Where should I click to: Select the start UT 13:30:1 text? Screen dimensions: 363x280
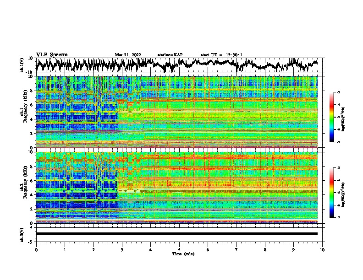tap(221, 55)
